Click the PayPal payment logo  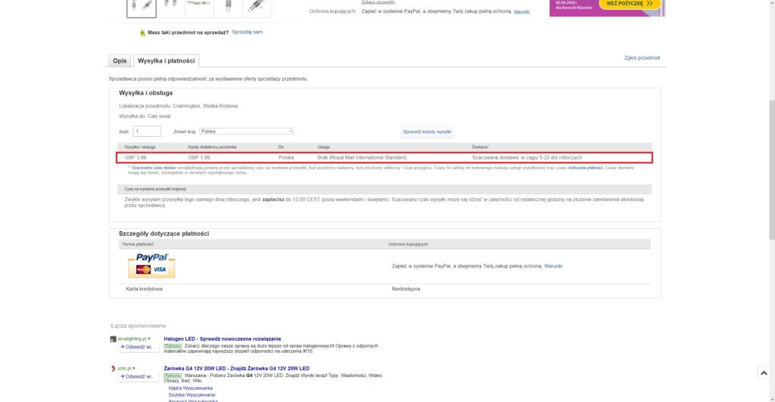pos(151,264)
